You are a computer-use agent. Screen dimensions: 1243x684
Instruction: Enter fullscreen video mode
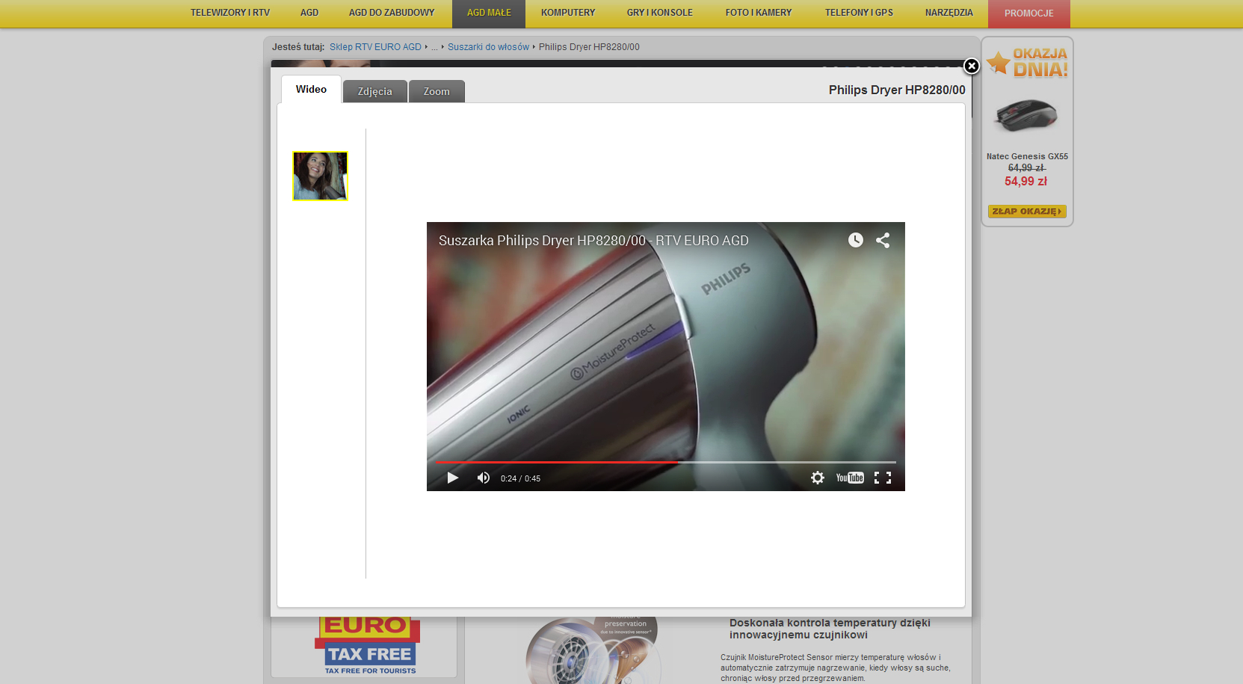[x=883, y=478]
